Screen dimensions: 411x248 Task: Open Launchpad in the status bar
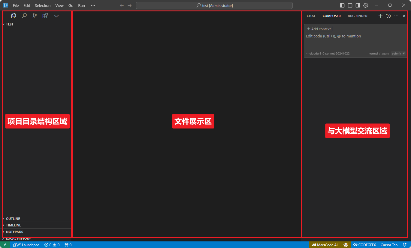[x=26, y=245]
